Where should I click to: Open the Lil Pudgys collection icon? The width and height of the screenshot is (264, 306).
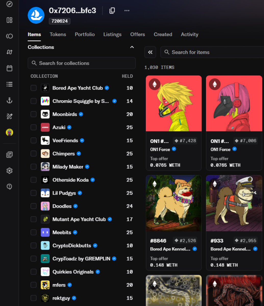tap(45, 193)
